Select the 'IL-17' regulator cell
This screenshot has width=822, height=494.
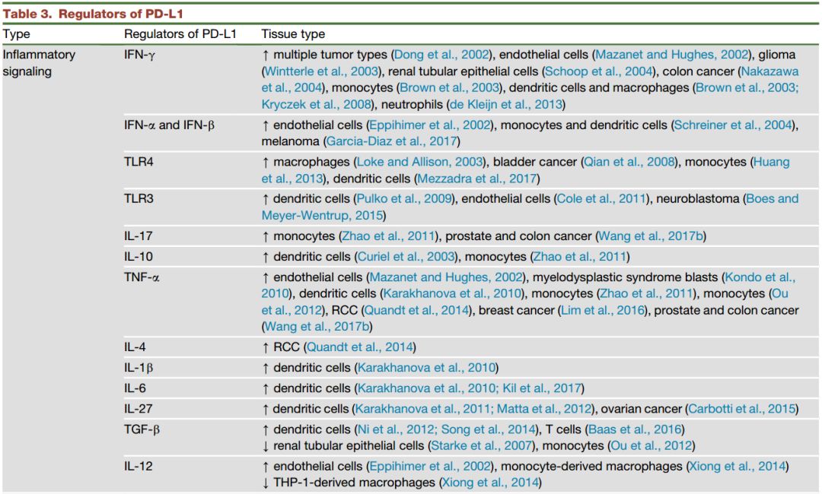[x=138, y=236]
